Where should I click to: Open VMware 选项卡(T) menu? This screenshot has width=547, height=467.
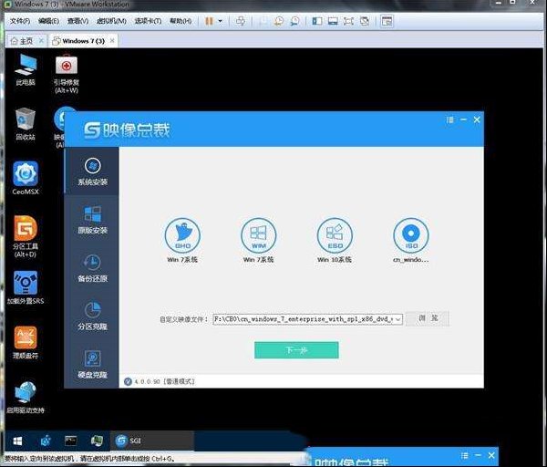pyautogui.click(x=148, y=21)
